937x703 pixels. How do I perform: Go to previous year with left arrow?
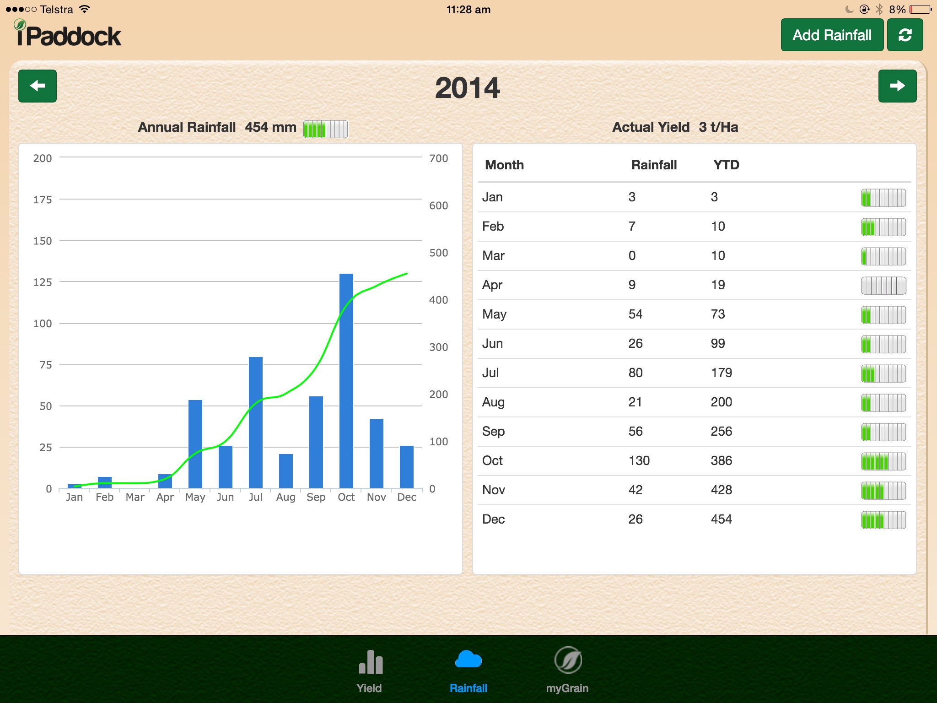click(x=38, y=86)
